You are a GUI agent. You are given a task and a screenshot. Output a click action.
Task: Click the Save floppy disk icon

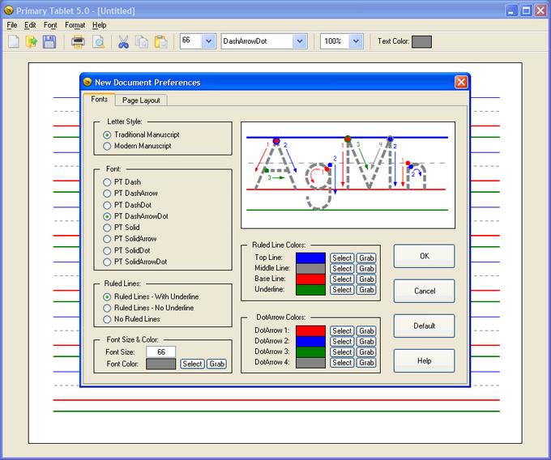pyautogui.click(x=49, y=41)
